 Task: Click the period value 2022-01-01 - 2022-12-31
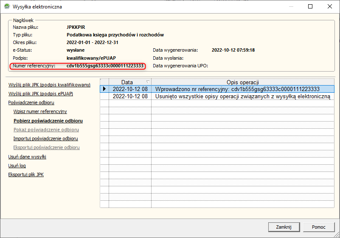click(93, 42)
